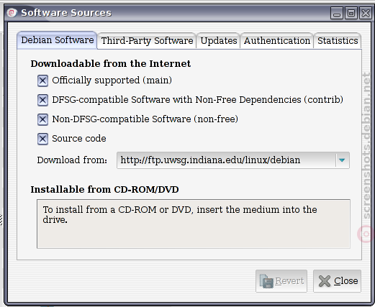Click the Revert button's document icon
Screen dimensions: 375x307
(266, 281)
